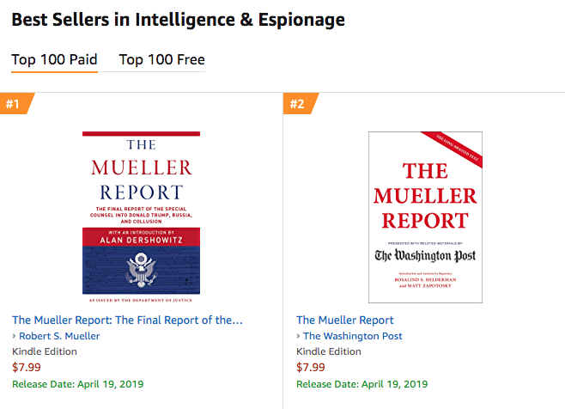This screenshot has height=409, width=565.
Task: Click the 'Best Sellers in Intelligence & Espionage' heading
Action: click(179, 19)
